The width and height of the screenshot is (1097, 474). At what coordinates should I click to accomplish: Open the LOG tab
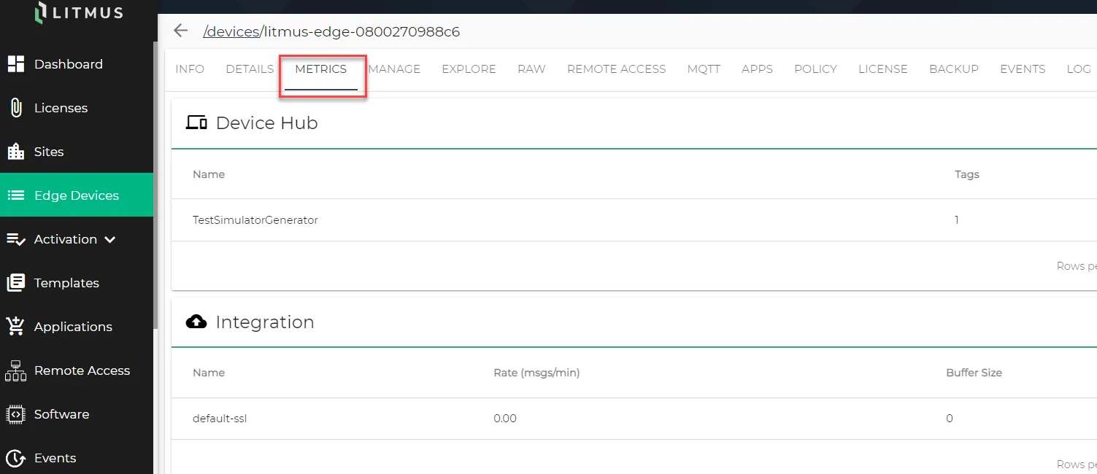[x=1079, y=69]
